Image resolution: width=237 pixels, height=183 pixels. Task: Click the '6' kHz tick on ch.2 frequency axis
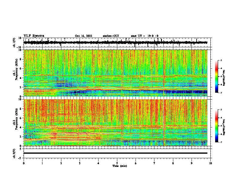(21, 118)
